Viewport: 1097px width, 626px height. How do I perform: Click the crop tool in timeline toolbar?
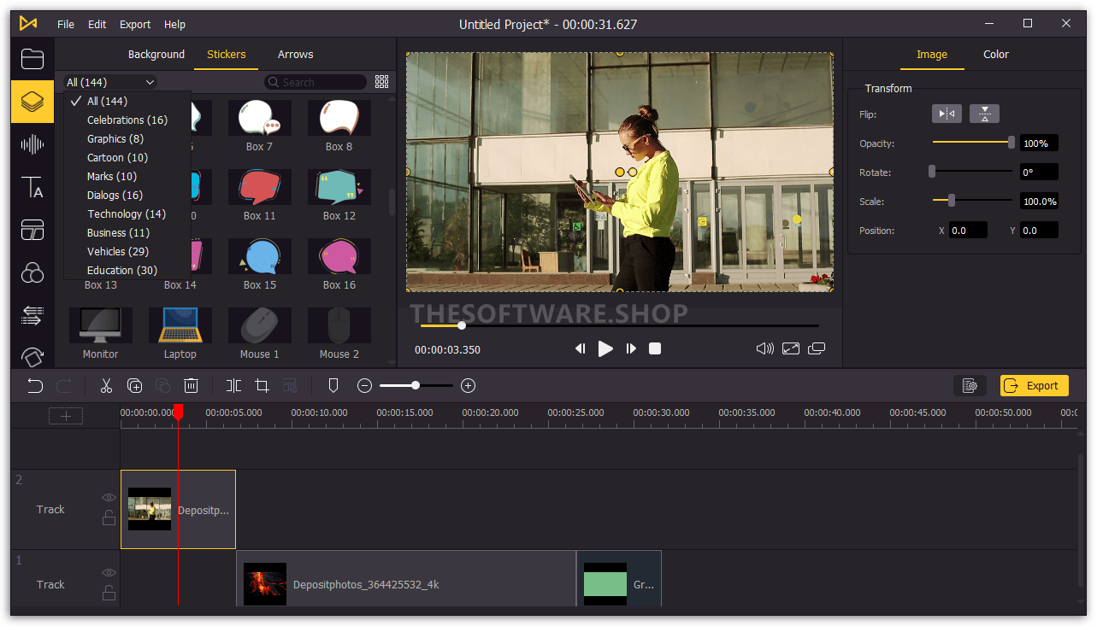(x=262, y=386)
